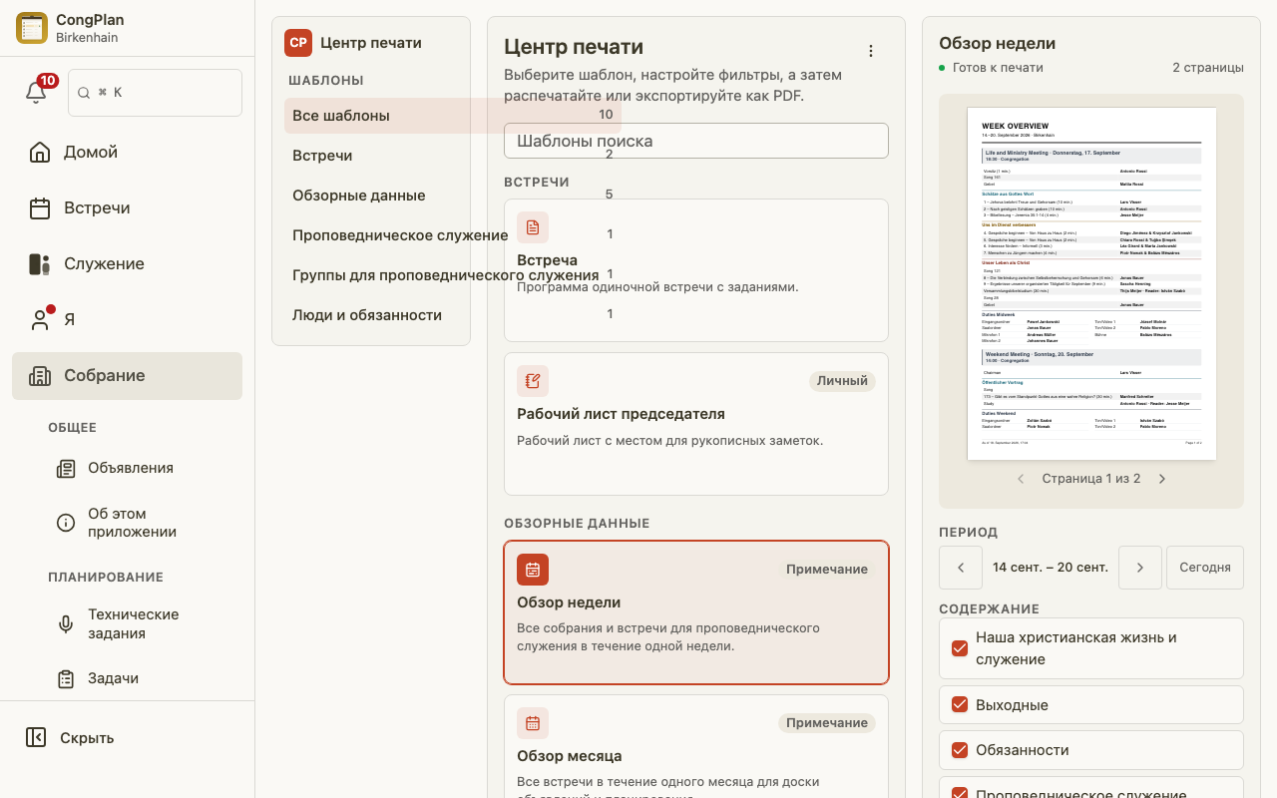Click the document icon on Встреча card
This screenshot has height=798, width=1277.
(x=533, y=227)
